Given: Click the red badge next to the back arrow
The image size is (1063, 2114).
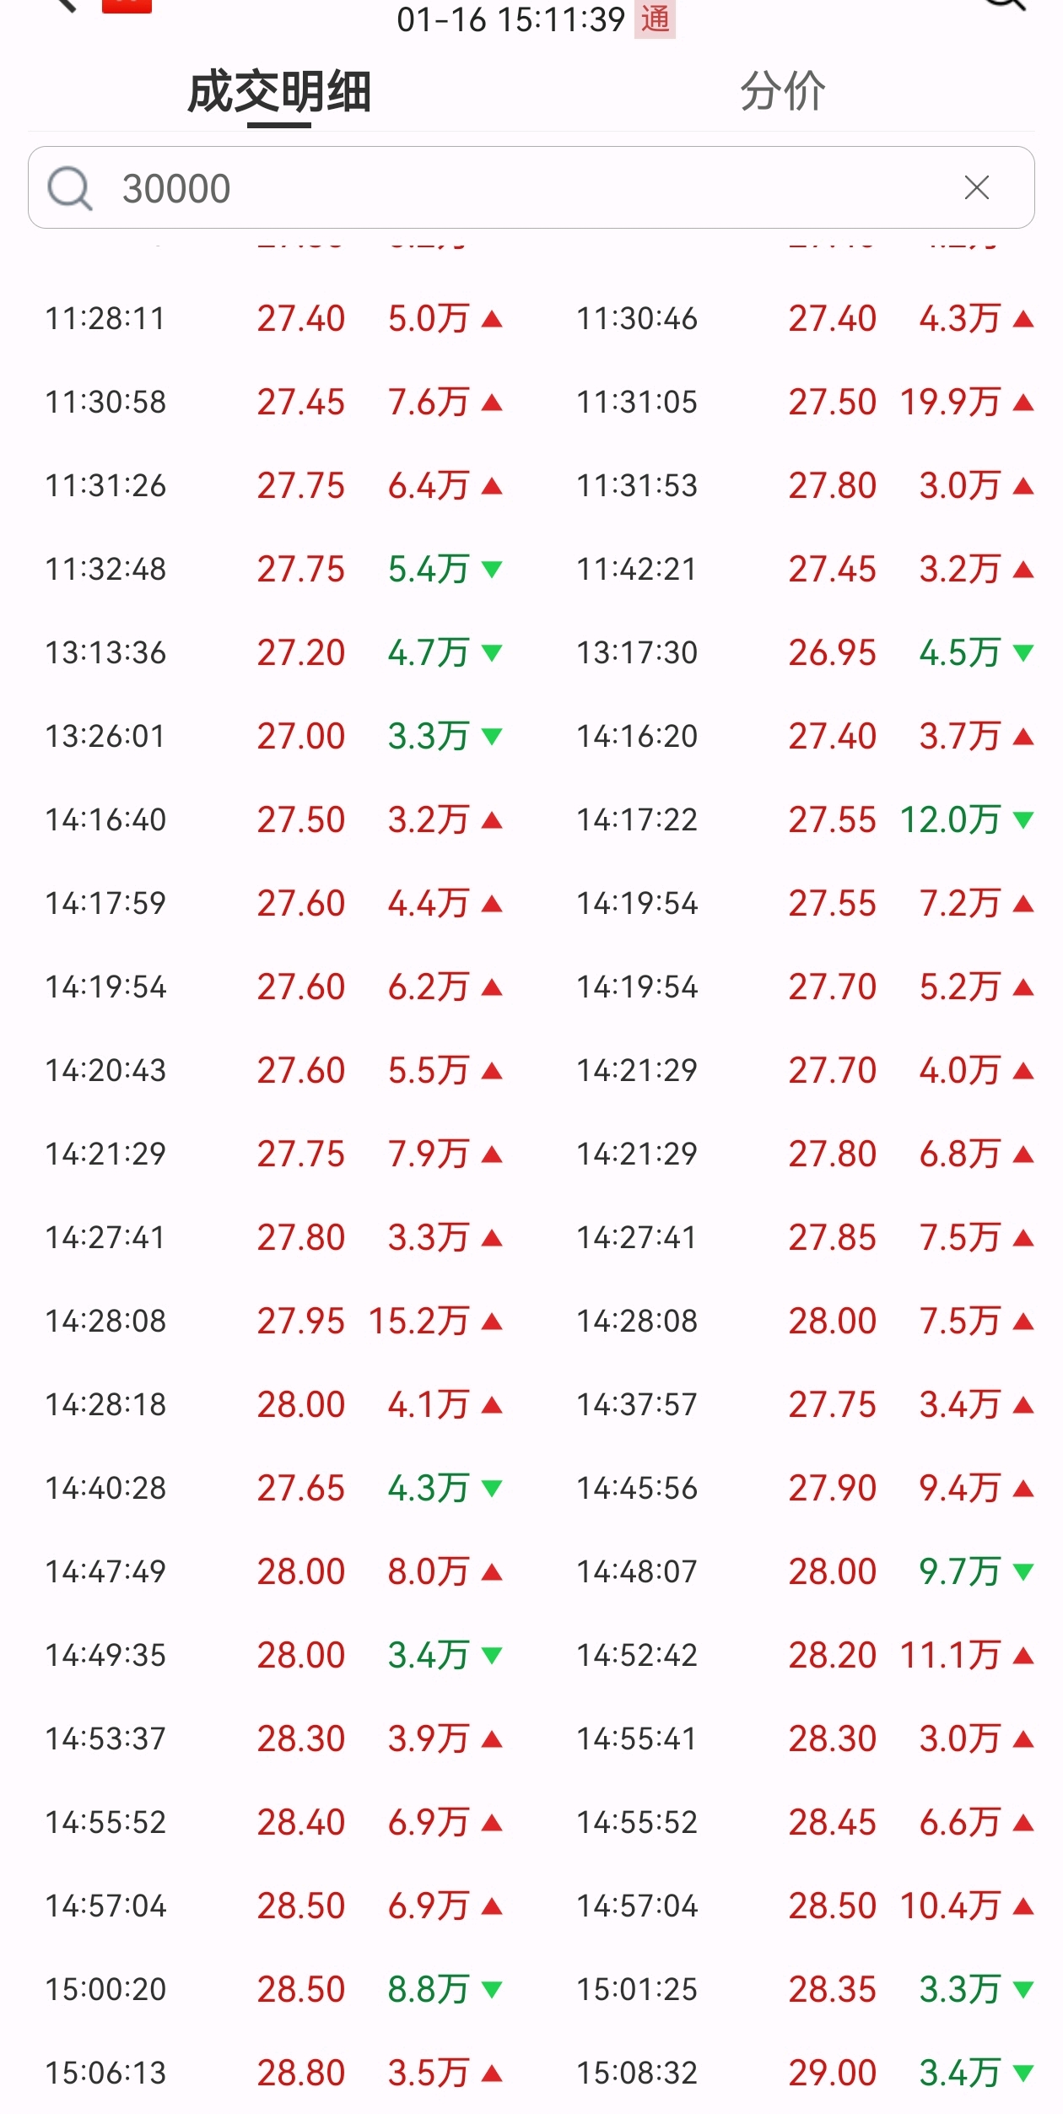Looking at the screenshot, I should (x=127, y=6).
